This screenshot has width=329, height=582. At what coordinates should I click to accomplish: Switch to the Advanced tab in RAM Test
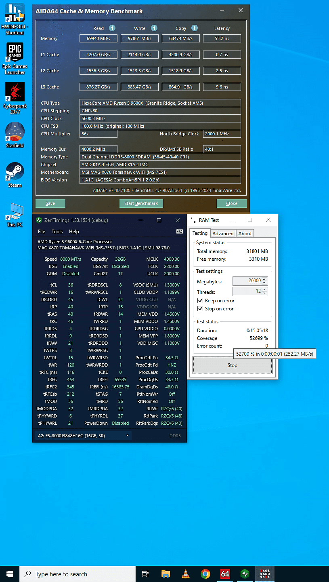click(x=223, y=234)
